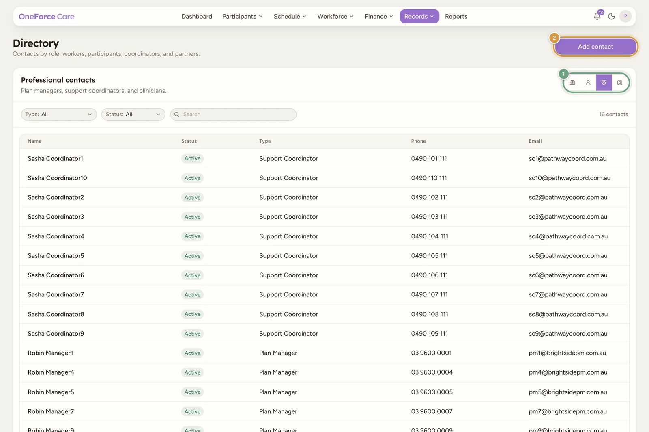The height and width of the screenshot is (432, 649).
Task: Open the Sasha Coordinator9 contact
Action: [x=56, y=334]
